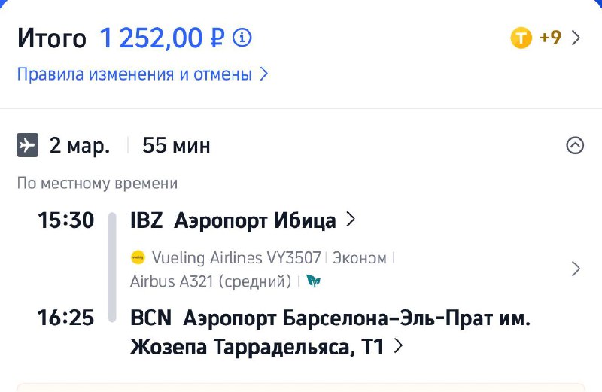Viewport: 602px width, 392px height.
Task: Tap the +9 bonus points label
Action: click(x=550, y=38)
